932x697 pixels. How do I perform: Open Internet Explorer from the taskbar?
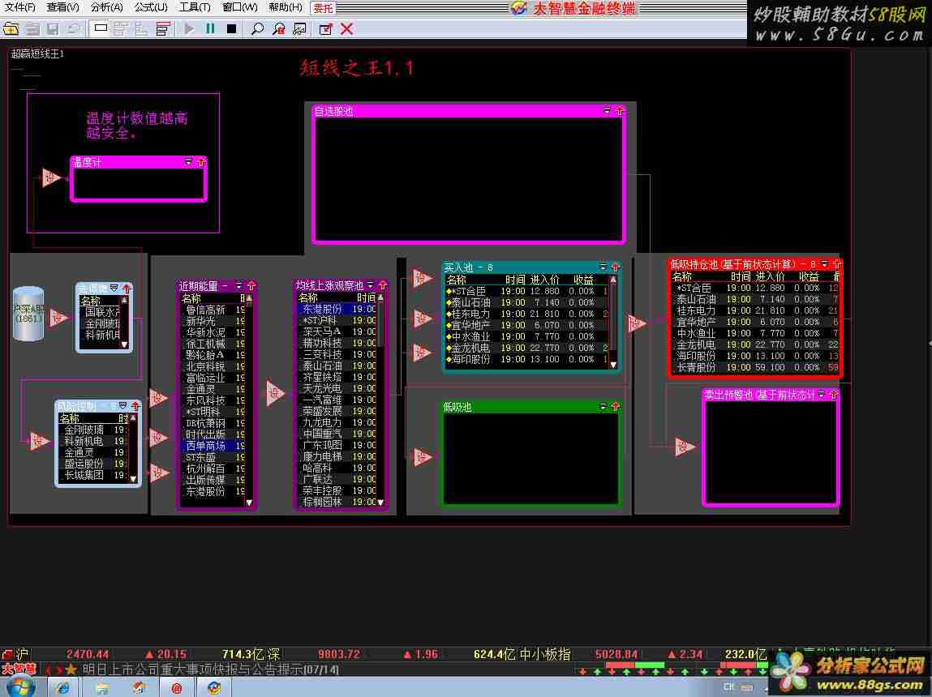point(62,688)
